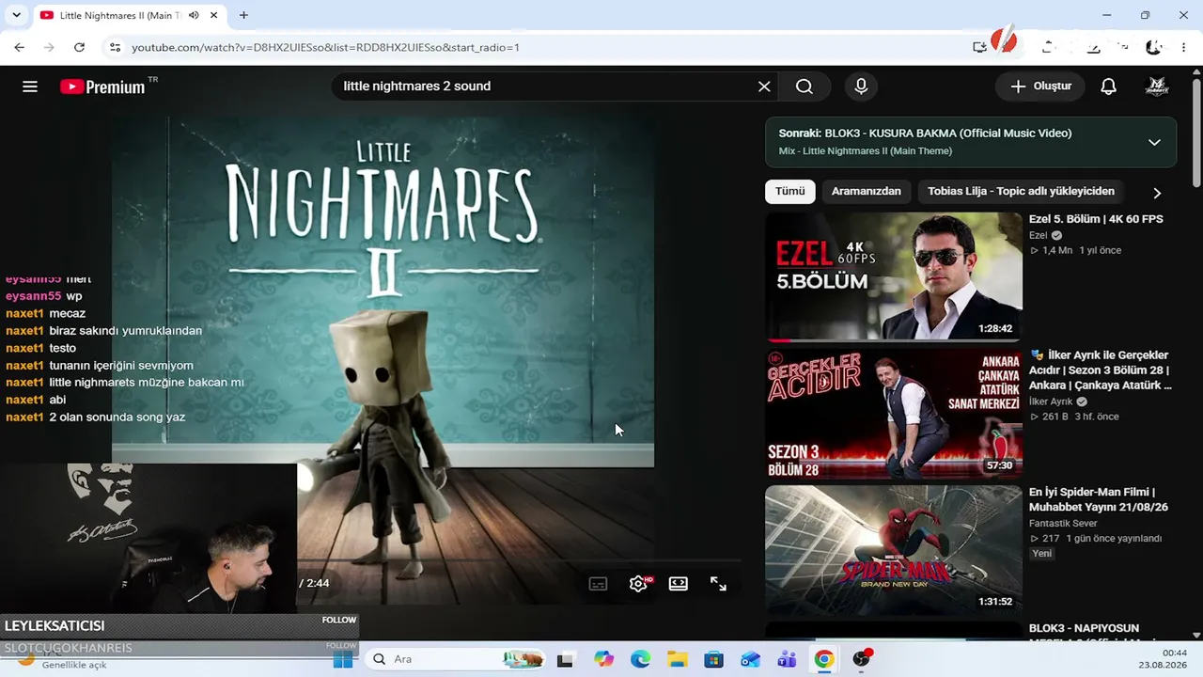
Task: Open Microsoft Teams from the taskbar
Action: tap(787, 660)
